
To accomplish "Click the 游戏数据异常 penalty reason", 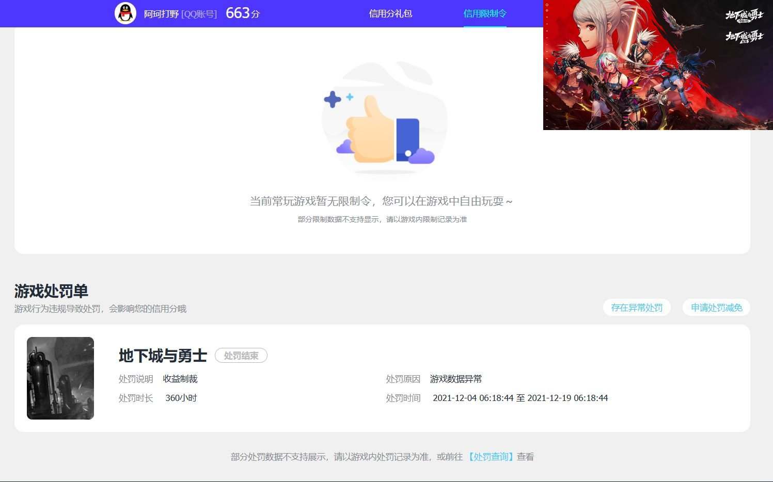I will tap(456, 379).
